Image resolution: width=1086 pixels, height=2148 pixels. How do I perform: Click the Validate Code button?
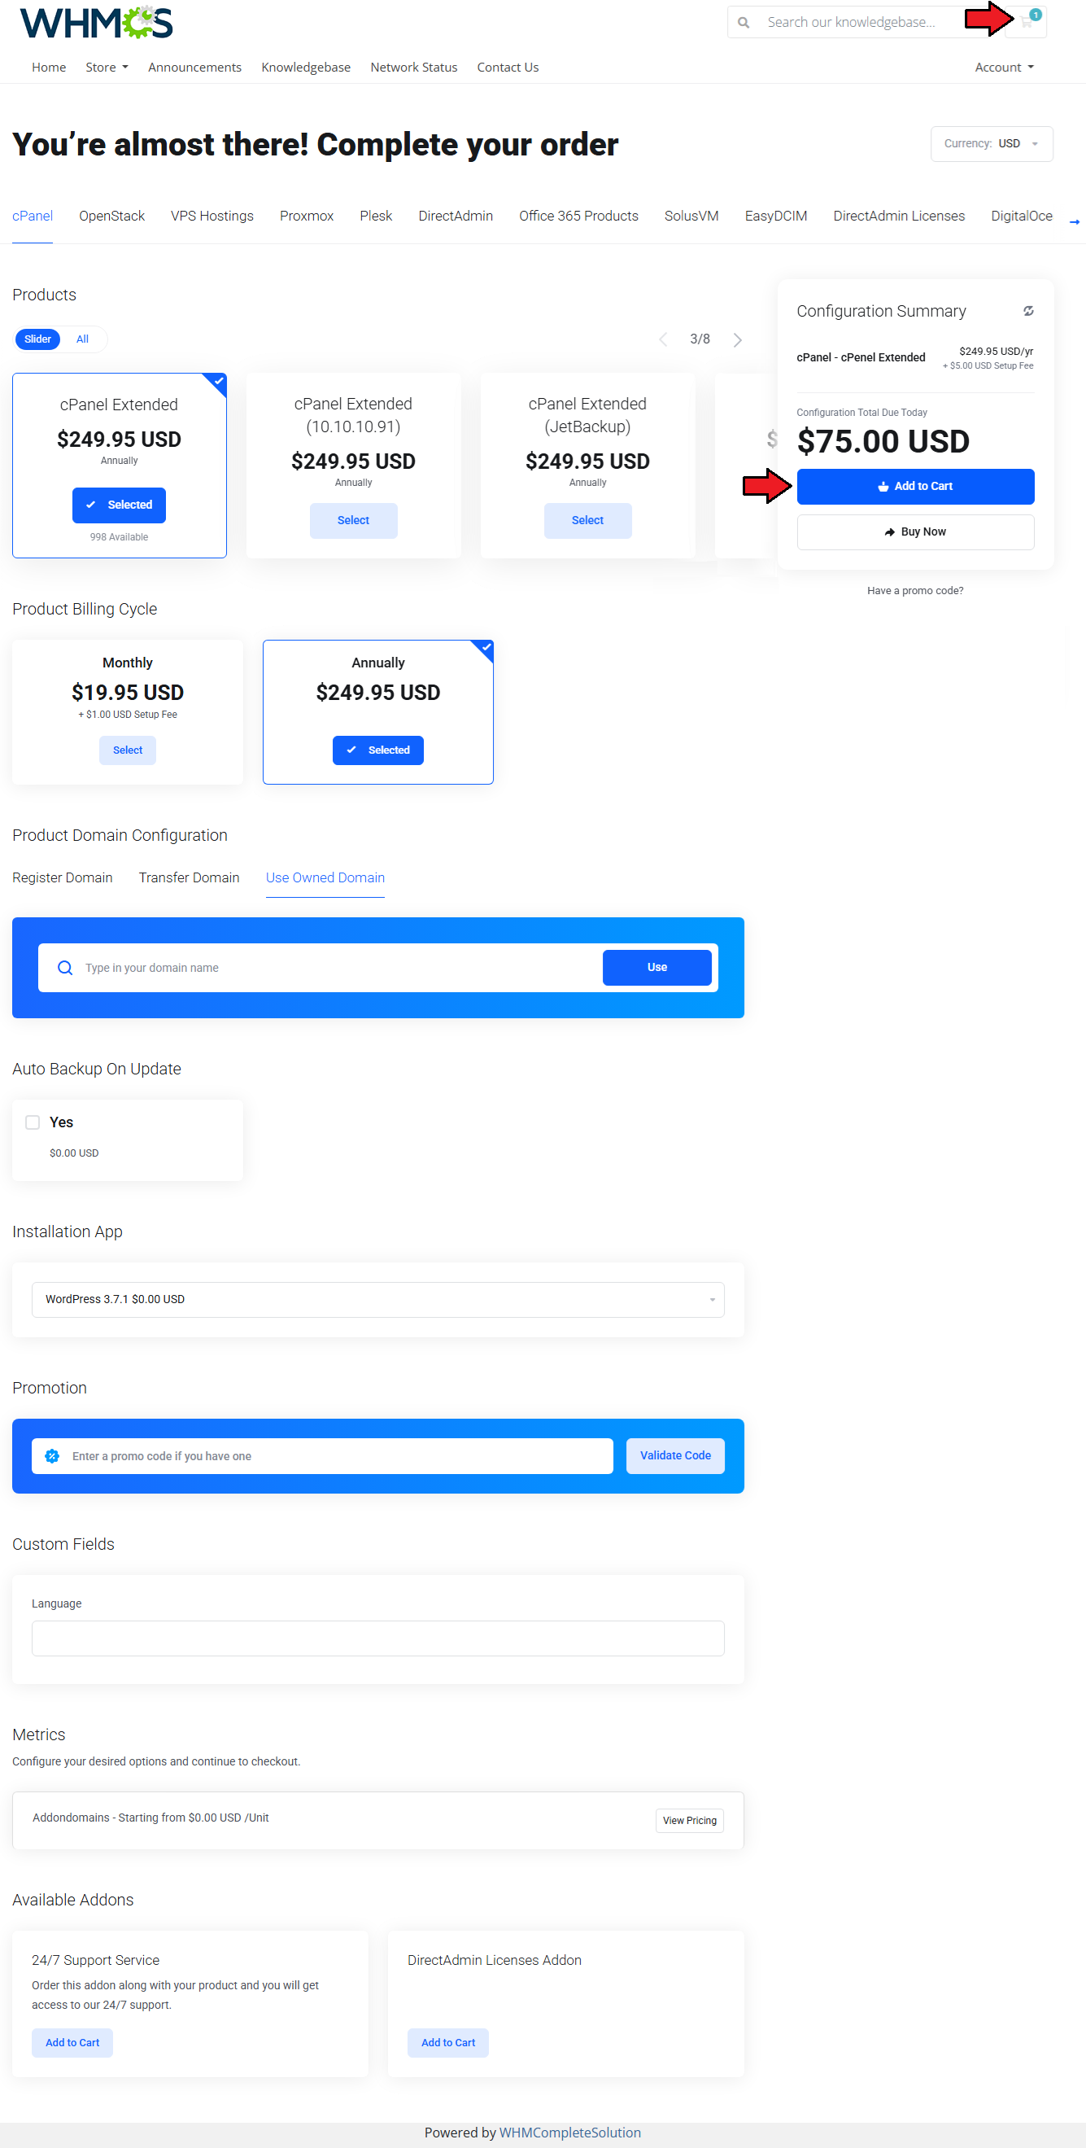675,1456
